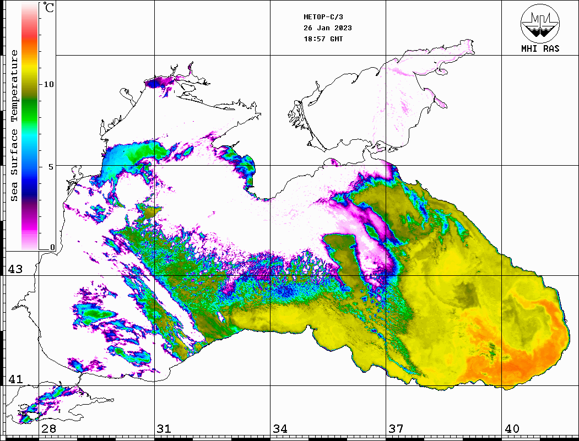Click the 0 mark on temperature scale

click(x=52, y=247)
